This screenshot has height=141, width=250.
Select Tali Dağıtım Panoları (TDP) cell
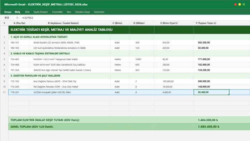pos(56,87)
